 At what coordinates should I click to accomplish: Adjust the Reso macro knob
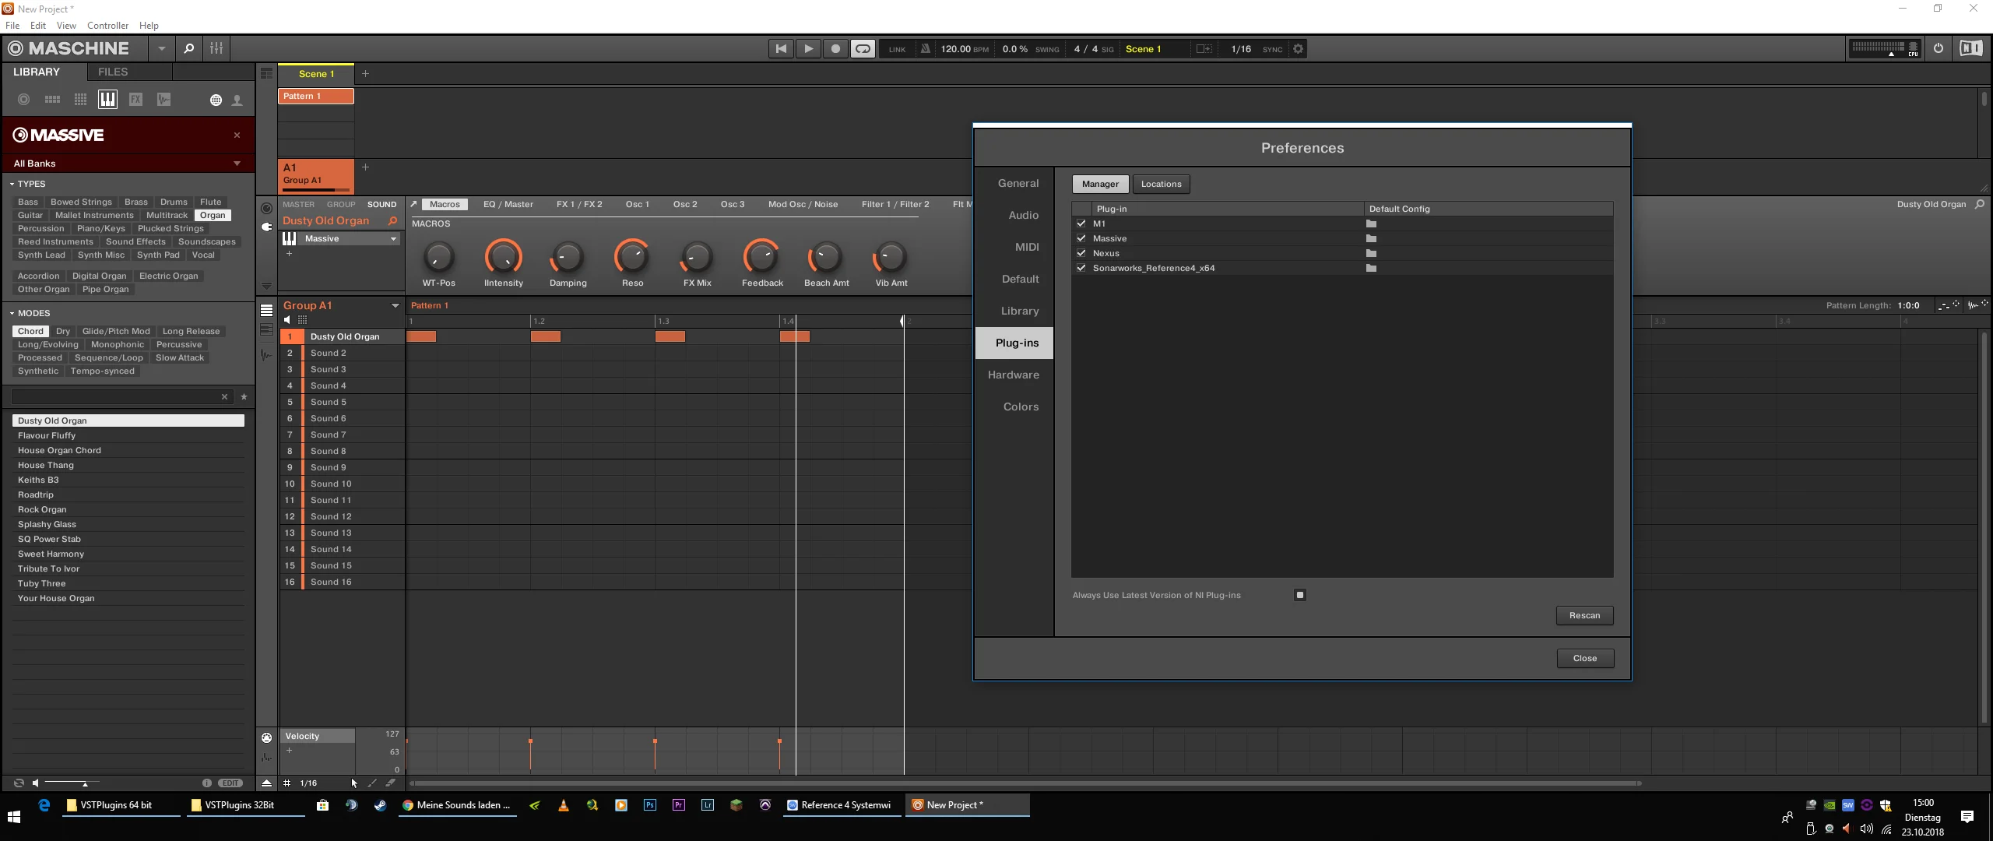click(x=632, y=257)
